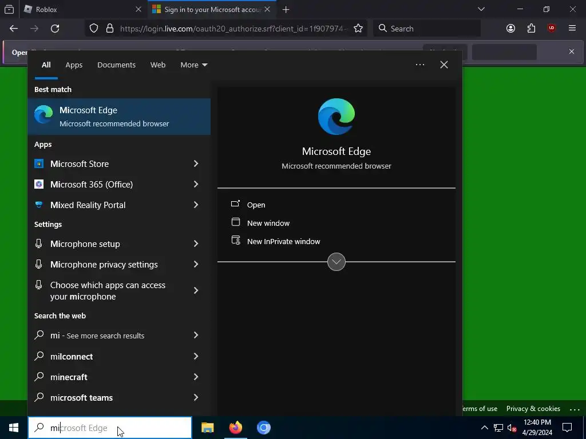The height and width of the screenshot is (439, 586).
Task: Expand Microphone privacy settings arrow
Action: 196,264
